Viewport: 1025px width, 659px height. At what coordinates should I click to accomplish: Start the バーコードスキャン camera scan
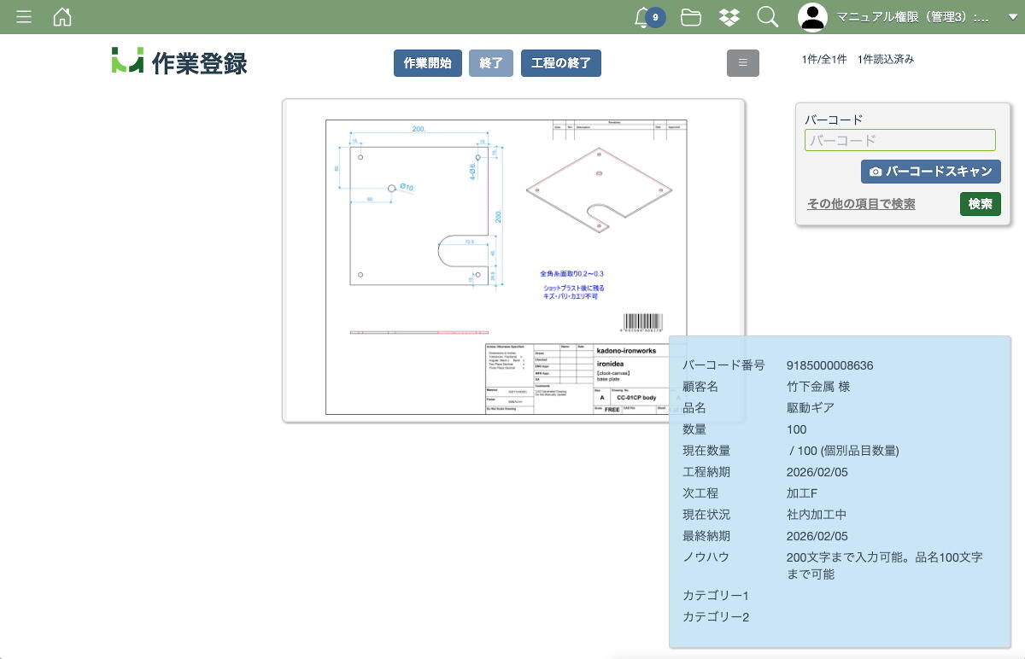[x=930, y=172]
